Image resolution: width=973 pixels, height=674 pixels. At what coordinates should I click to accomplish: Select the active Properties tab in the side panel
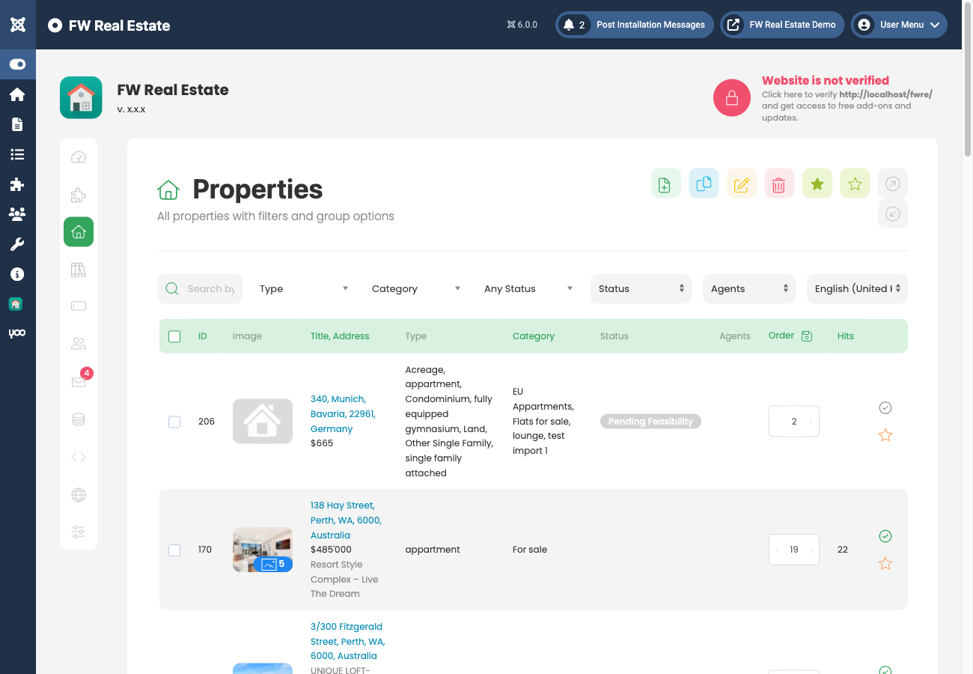[78, 231]
